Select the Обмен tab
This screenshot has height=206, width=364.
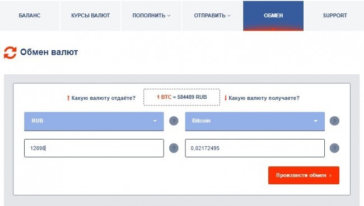pos(273,16)
